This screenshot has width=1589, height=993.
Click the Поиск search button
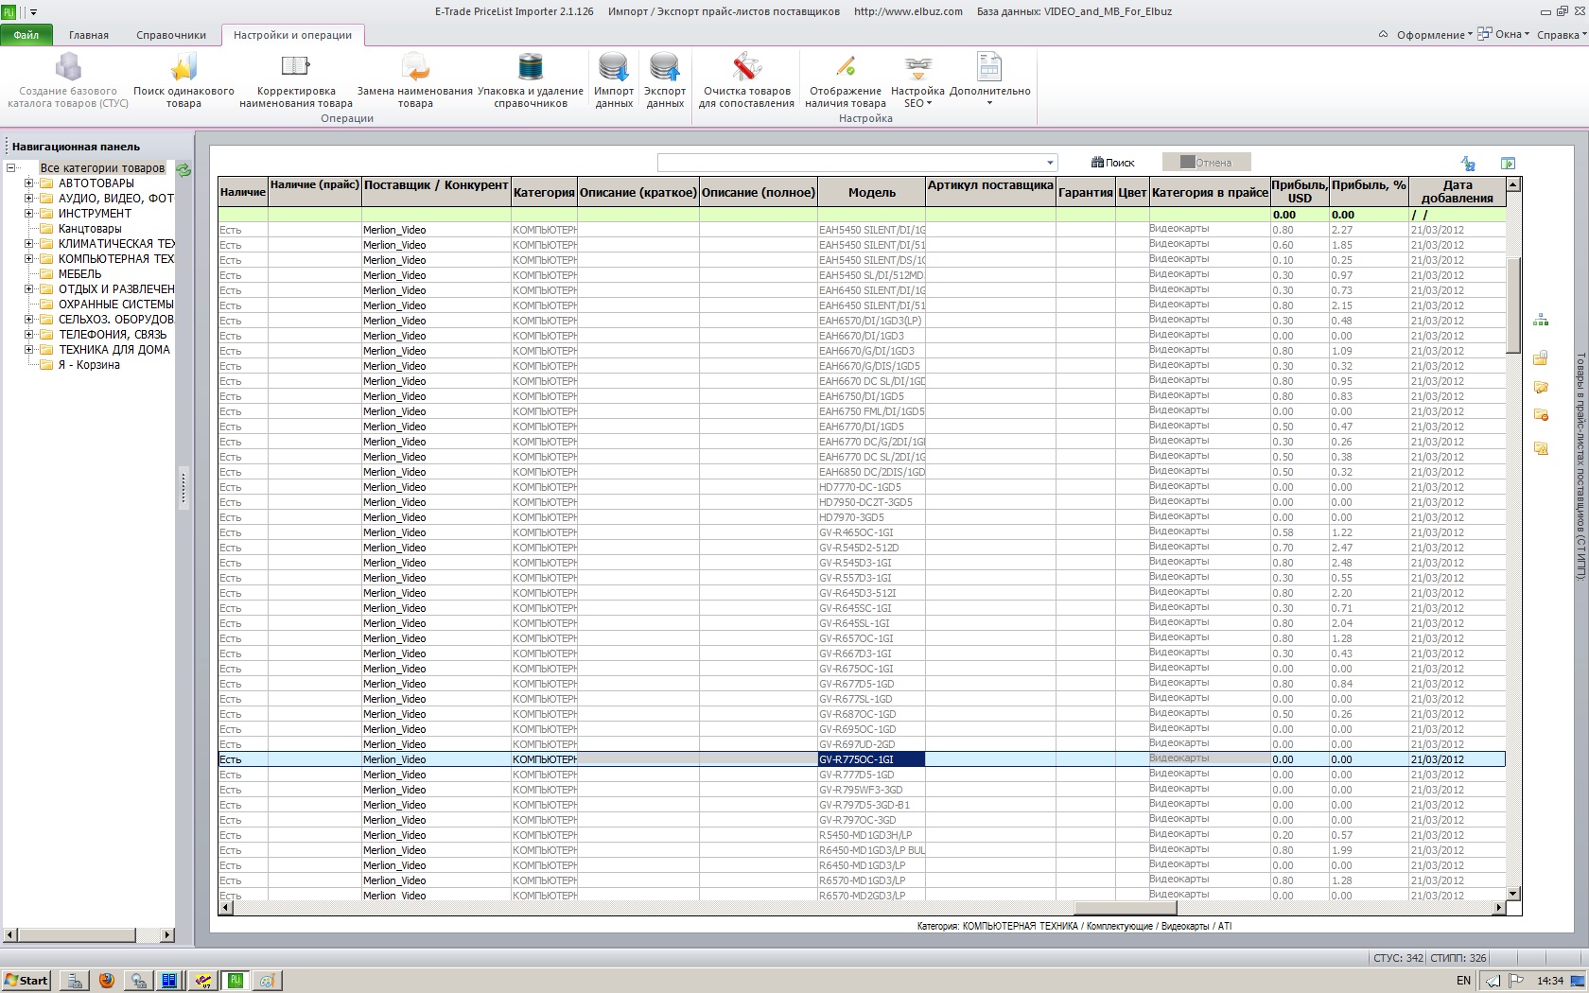point(1112,163)
